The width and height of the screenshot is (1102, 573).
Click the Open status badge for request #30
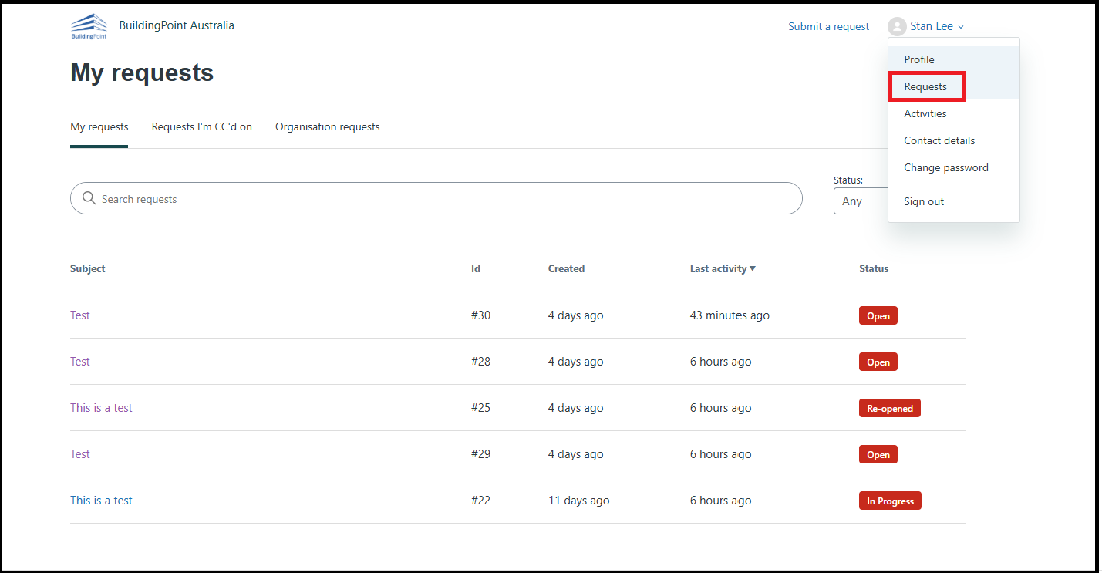(878, 315)
